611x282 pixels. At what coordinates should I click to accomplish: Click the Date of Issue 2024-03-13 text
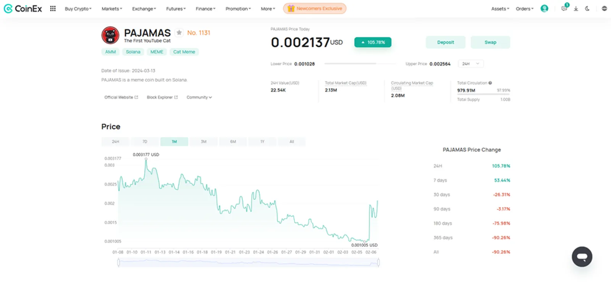[x=128, y=71]
